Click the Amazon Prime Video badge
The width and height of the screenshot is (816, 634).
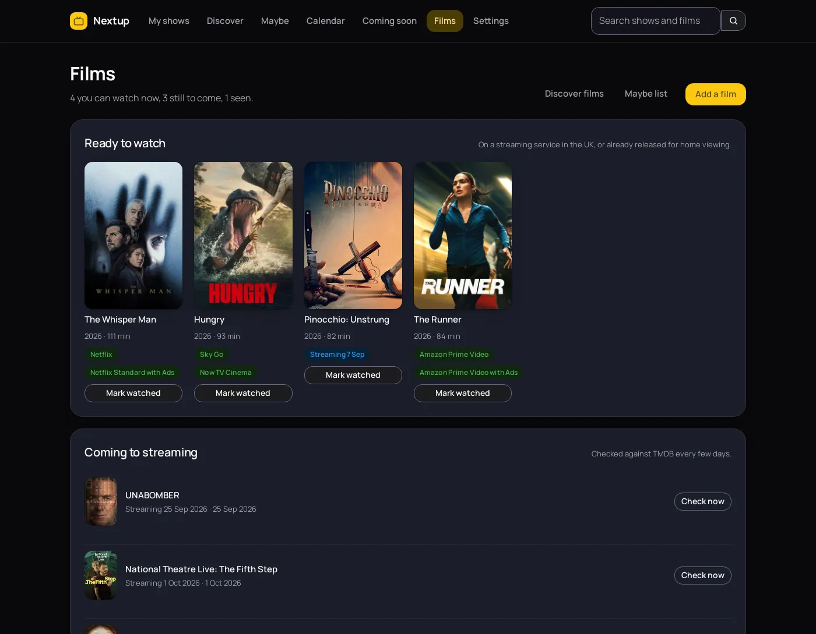point(454,355)
